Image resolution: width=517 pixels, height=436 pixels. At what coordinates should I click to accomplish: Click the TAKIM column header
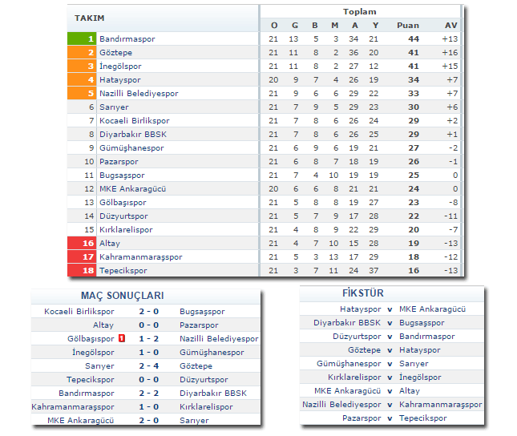[89, 18]
